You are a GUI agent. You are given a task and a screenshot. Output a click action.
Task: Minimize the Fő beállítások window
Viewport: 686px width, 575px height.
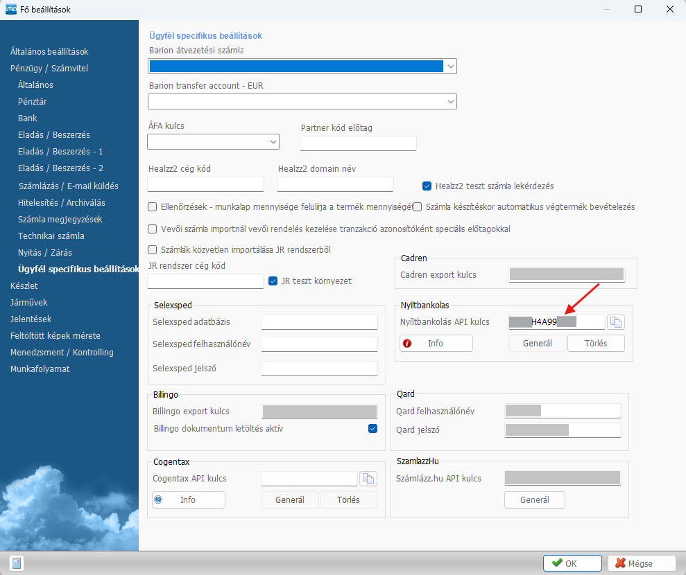607,10
